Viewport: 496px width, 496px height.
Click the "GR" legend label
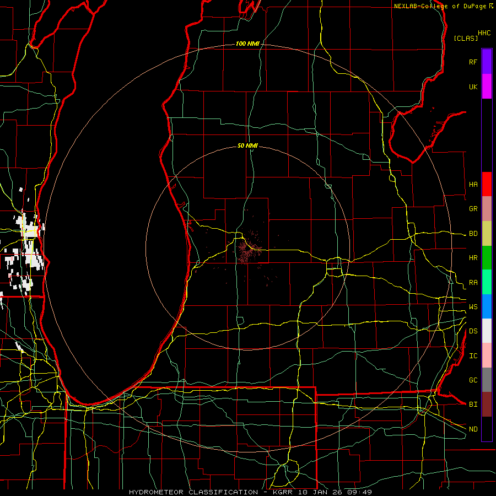pyautogui.click(x=473, y=209)
